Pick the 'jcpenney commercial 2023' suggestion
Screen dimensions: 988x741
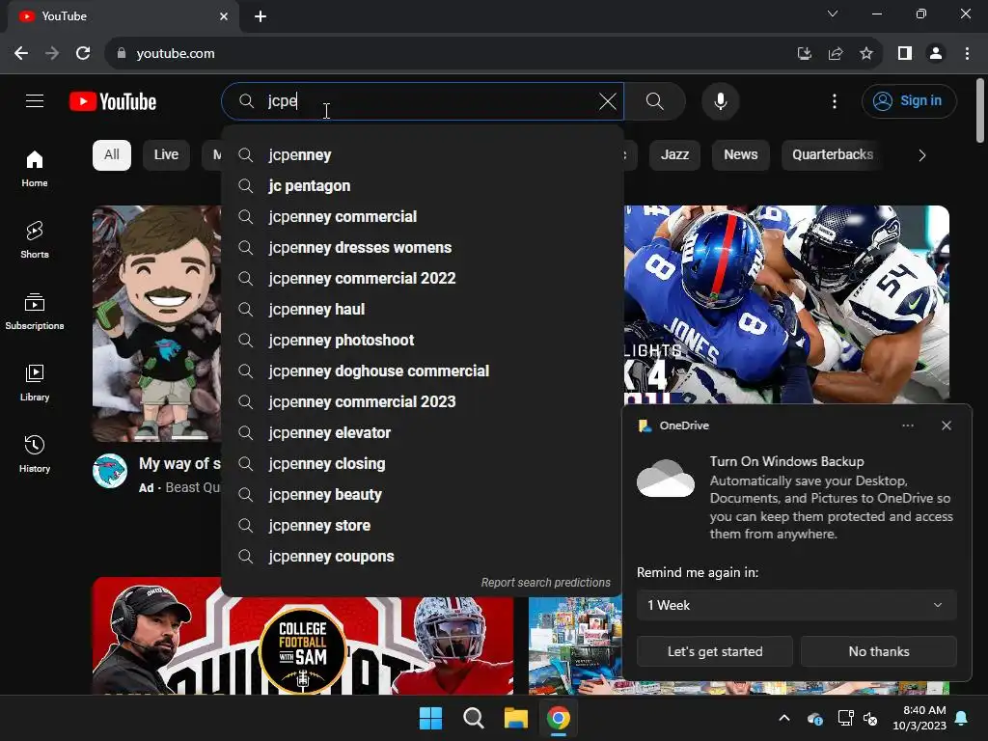point(423,402)
